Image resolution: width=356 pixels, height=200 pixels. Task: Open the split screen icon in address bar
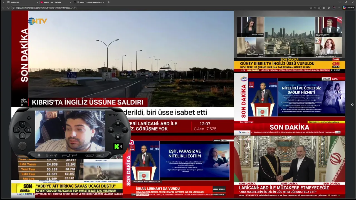(311, 8)
